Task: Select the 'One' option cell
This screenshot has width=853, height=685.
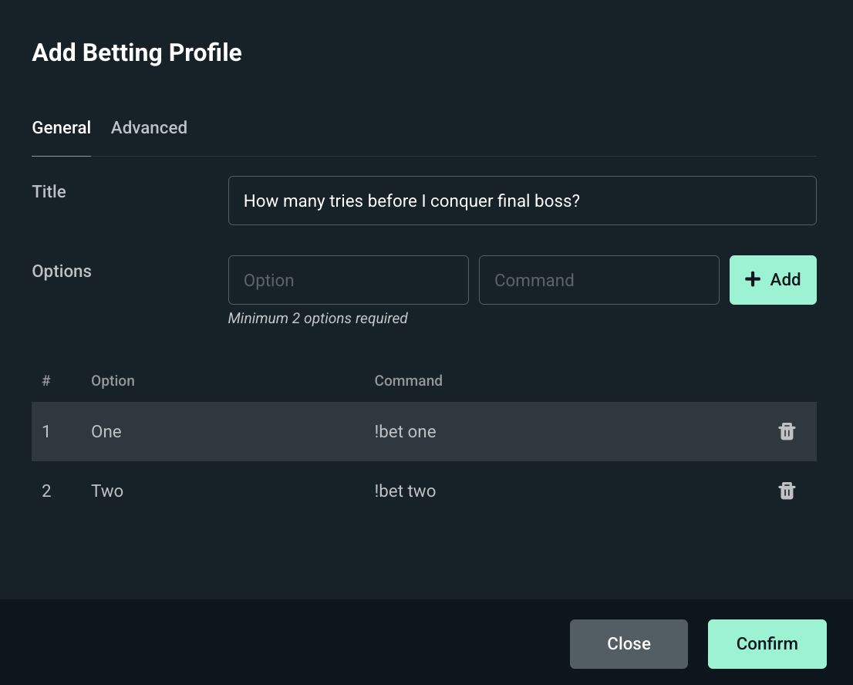Action: coord(106,431)
